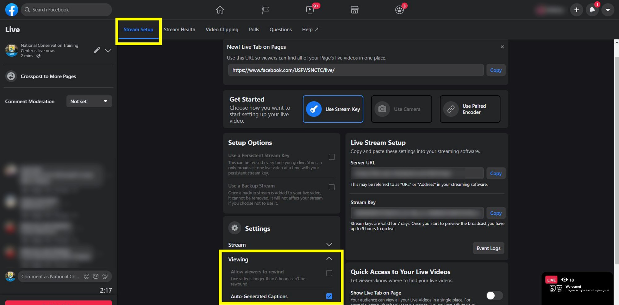This screenshot has width=619, height=305.
Task: Disable Auto-Generated Captions
Action: click(329, 296)
